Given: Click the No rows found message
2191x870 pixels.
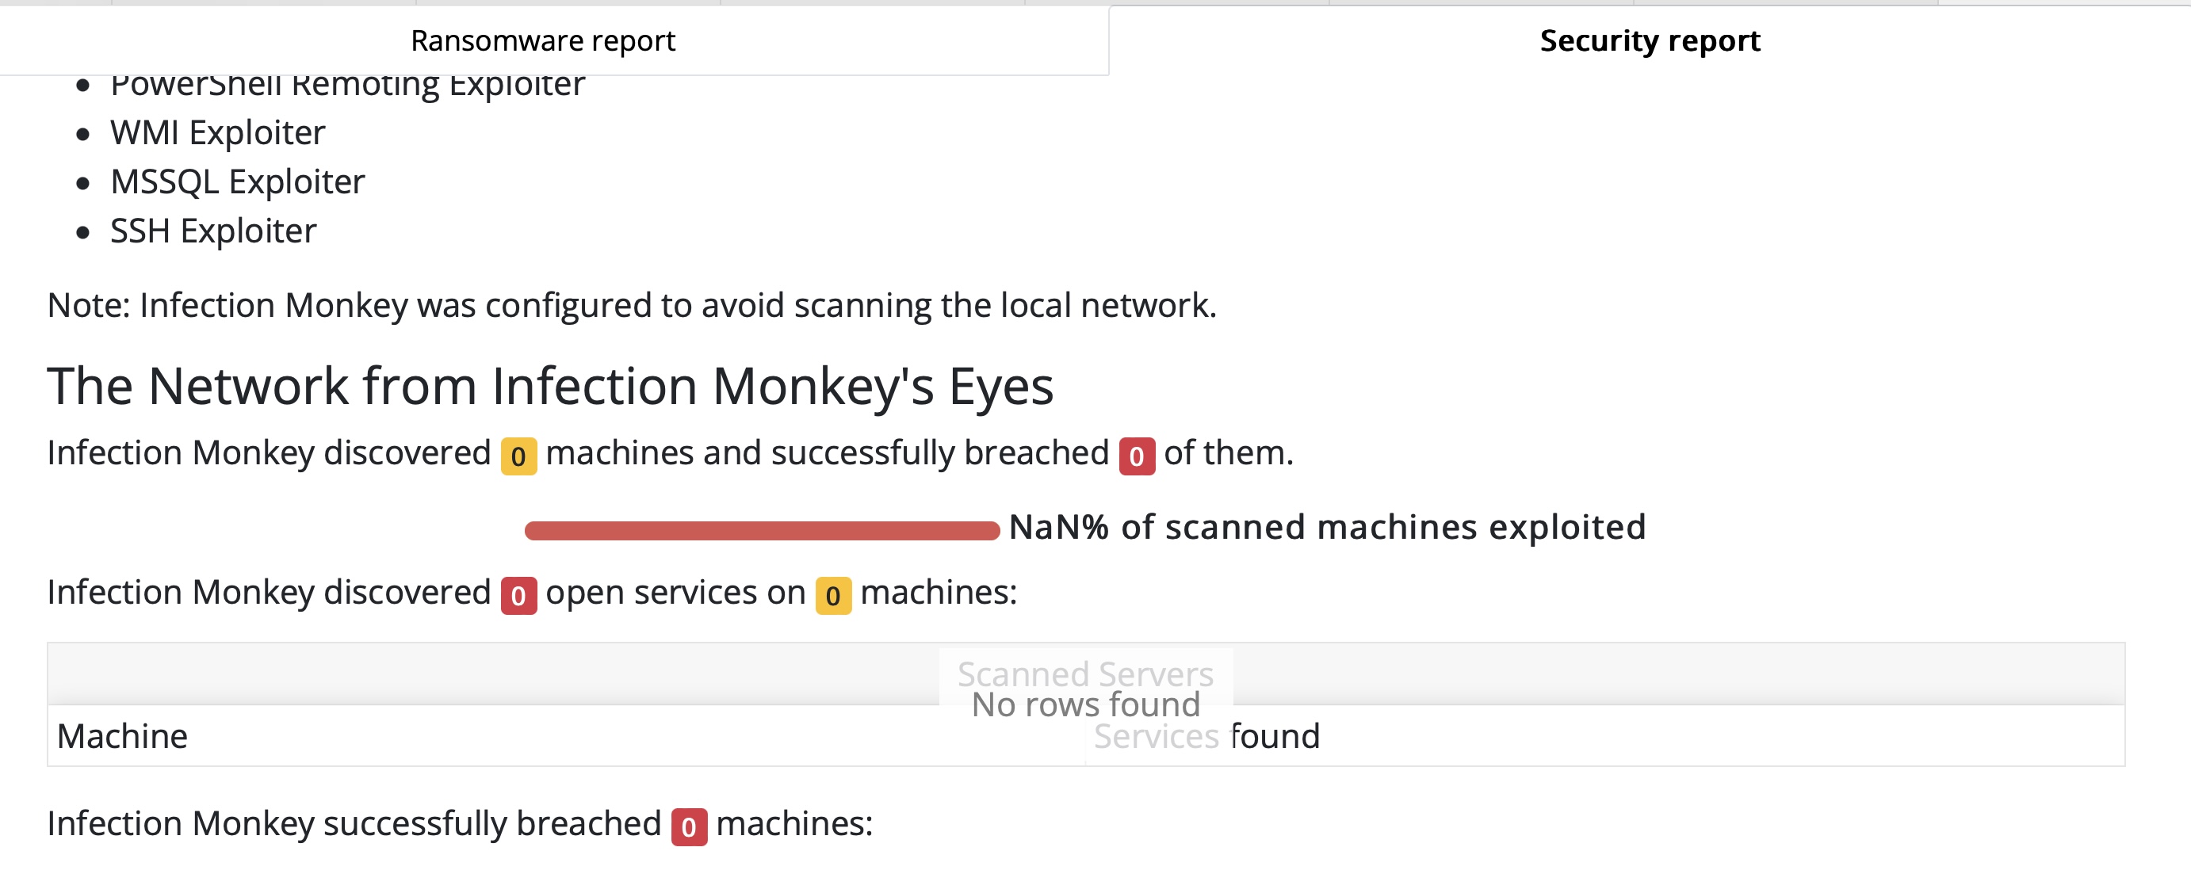Looking at the screenshot, I should 1088,704.
